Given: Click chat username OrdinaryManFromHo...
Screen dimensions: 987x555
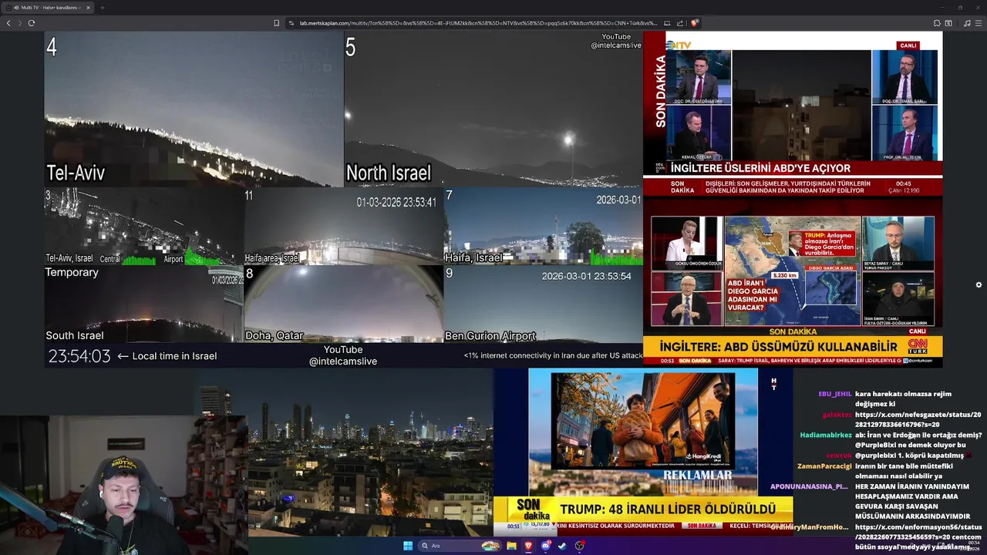Looking at the screenshot, I should coord(809,527).
